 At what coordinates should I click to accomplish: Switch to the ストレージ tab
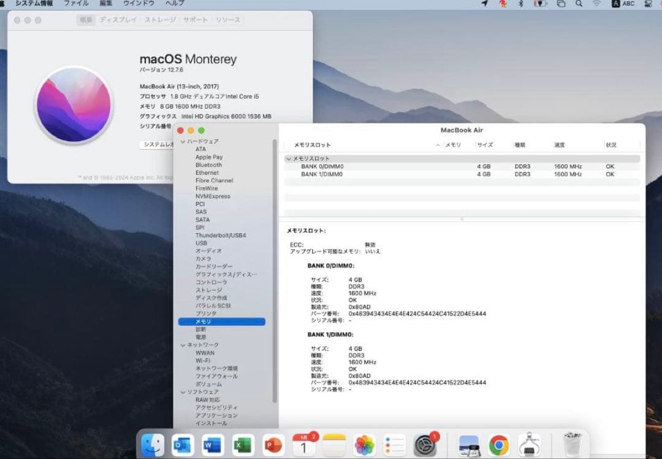point(160,20)
